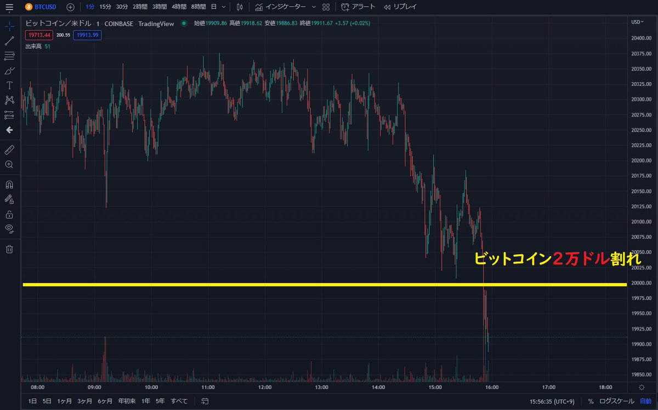
Task: Select the Fibonacci retracement tool
Action: [x=9, y=55]
